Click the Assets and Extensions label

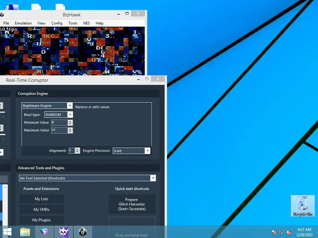point(41,189)
